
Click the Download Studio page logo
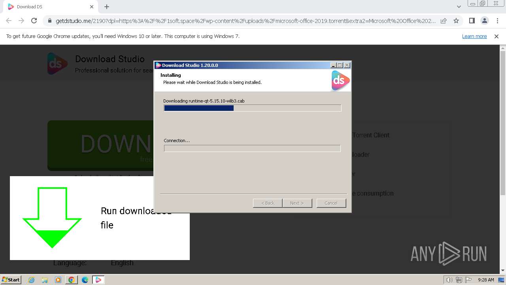(57, 63)
